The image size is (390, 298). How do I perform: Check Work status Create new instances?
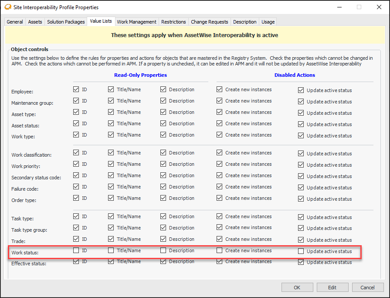(220, 250)
